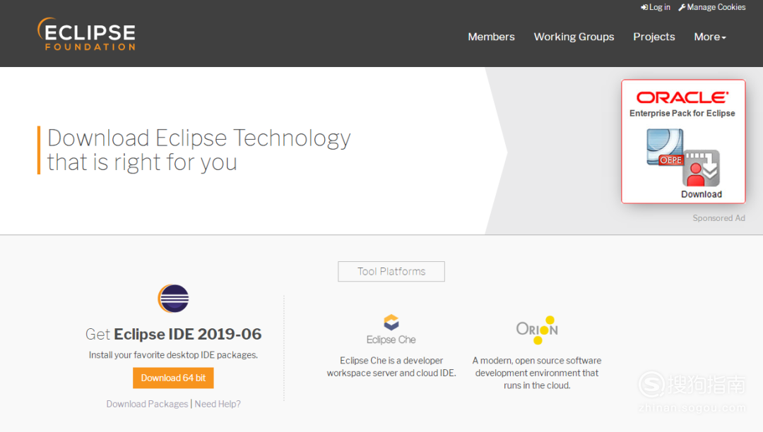Screen dimensions: 763x432
Task: Click the Eclipse Foundation logo
Action: tap(87, 34)
